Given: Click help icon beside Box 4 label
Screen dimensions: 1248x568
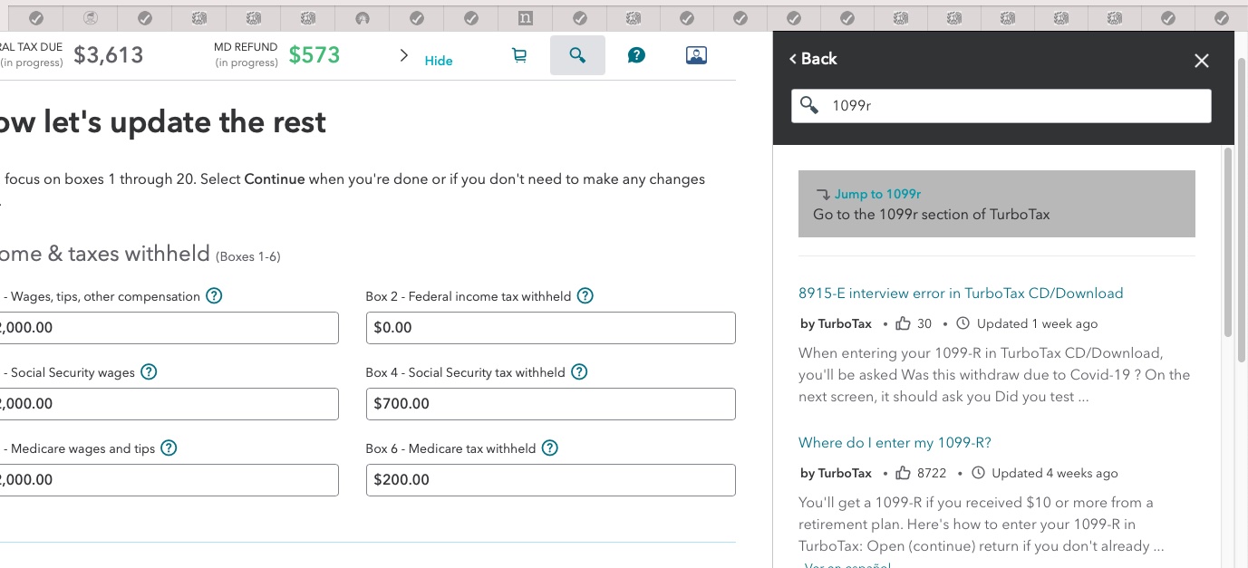Looking at the screenshot, I should click(x=579, y=372).
